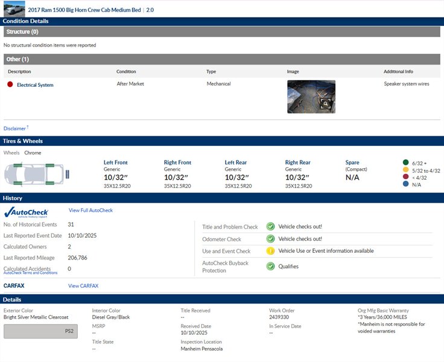This screenshot has height=362, width=444.
Task: Click the Title and Problem Check green checkmark
Action: [271, 227]
